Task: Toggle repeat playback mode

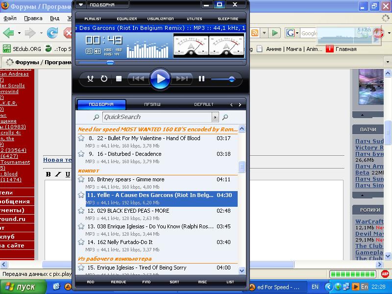Action: coord(104,78)
